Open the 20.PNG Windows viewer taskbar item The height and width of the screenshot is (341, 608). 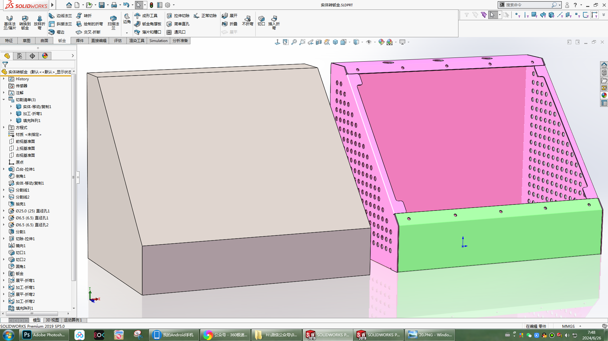click(430, 335)
